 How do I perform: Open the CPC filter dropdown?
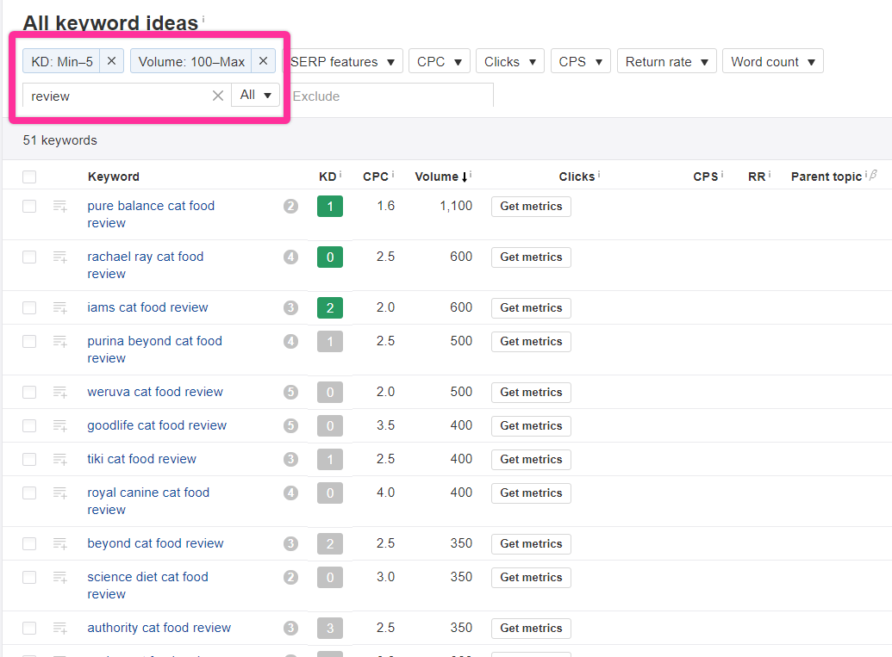pyautogui.click(x=440, y=61)
